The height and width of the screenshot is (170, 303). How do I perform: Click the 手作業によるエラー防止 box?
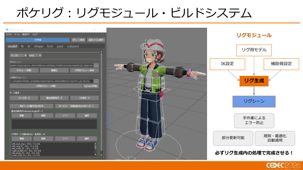coord(254,121)
